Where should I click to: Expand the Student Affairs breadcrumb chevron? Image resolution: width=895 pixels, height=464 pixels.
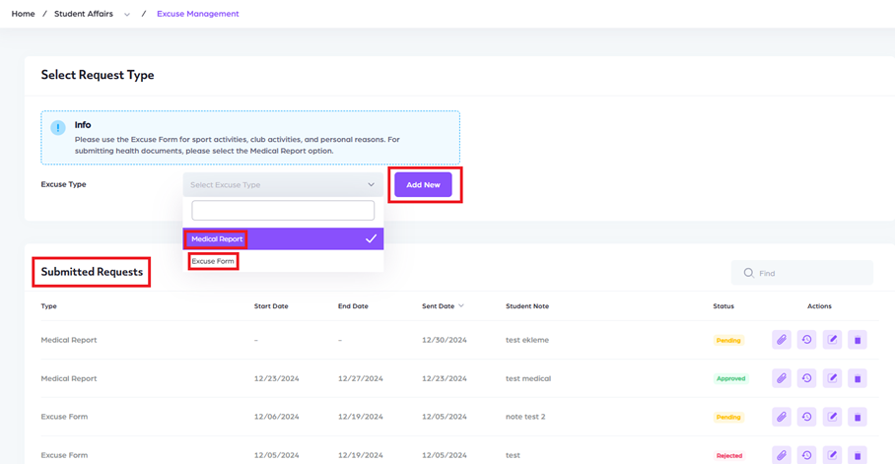point(127,15)
